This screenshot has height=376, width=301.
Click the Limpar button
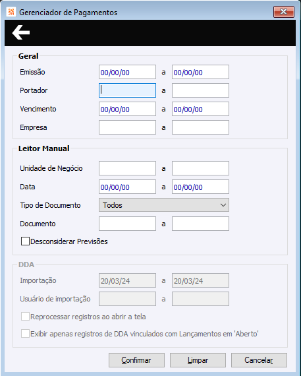point(198,360)
